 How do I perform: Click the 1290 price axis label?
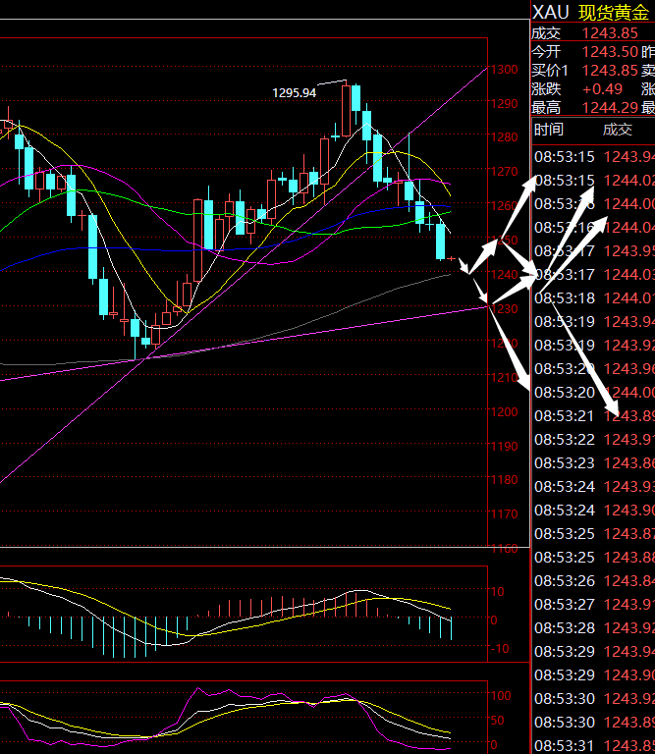pos(504,103)
